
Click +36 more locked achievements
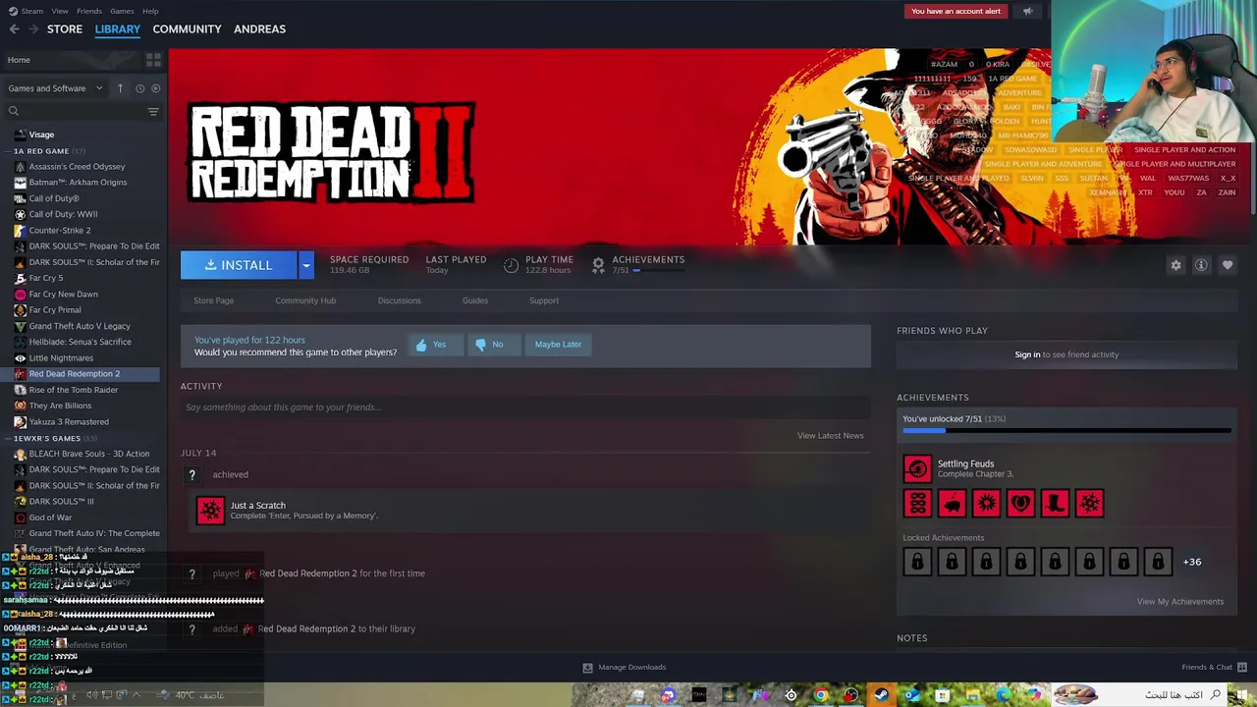point(1192,562)
